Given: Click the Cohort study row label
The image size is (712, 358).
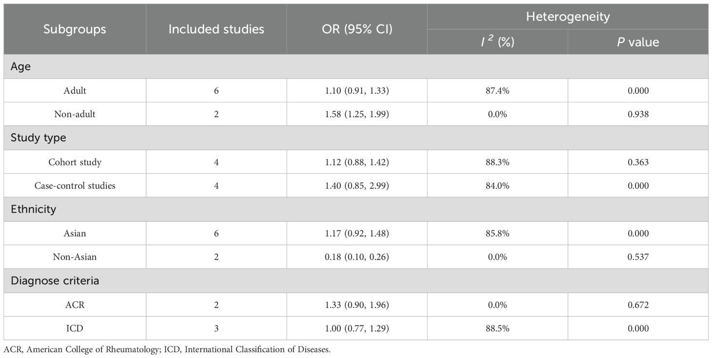Looking at the screenshot, I should (75, 162).
